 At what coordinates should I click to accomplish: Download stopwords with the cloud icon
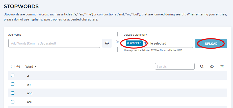[x=212, y=67]
